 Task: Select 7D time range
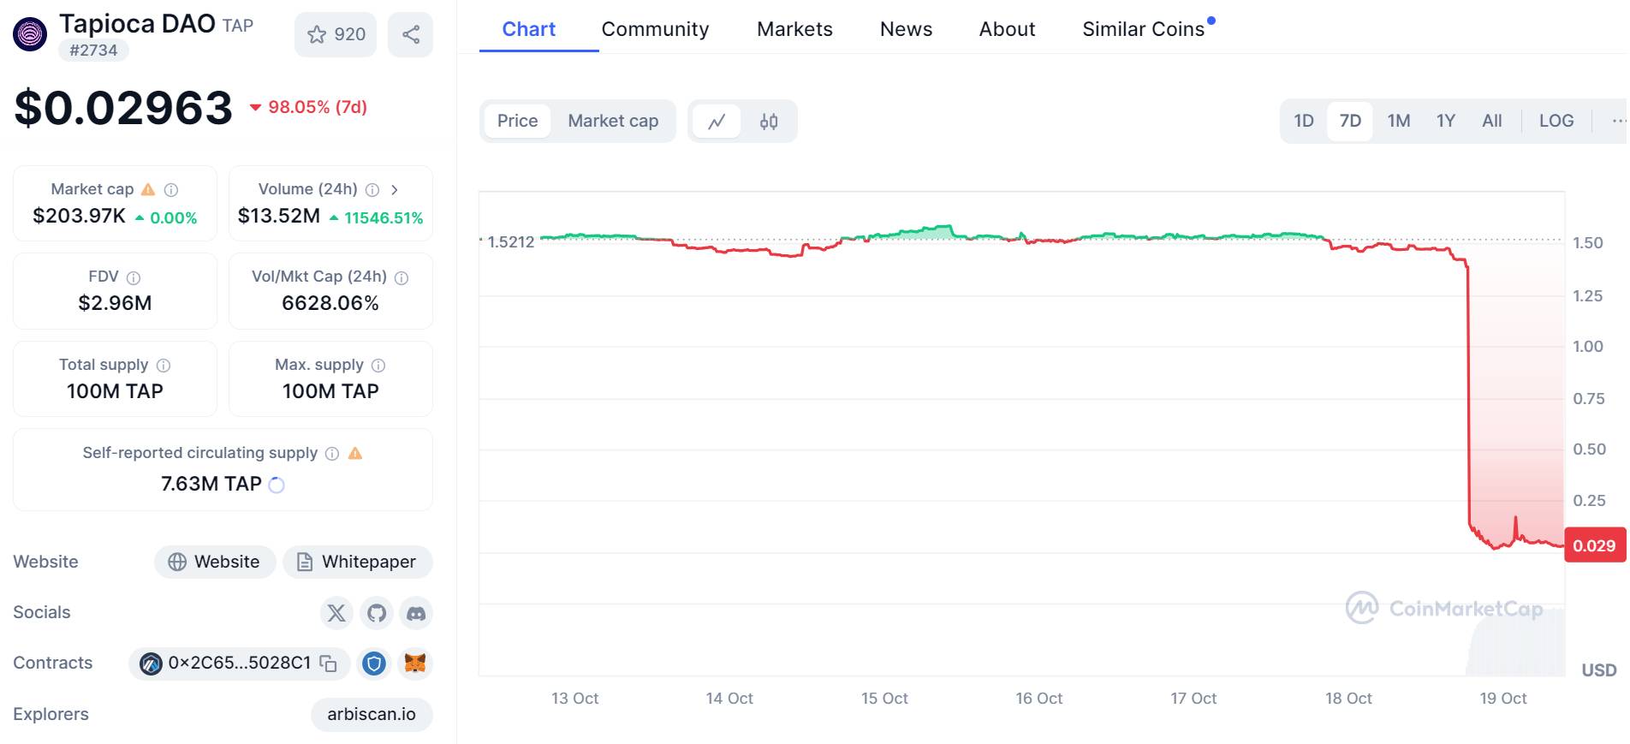coord(1350,121)
